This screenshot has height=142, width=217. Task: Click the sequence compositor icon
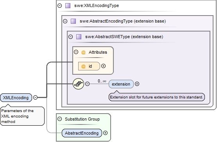pos(78,84)
